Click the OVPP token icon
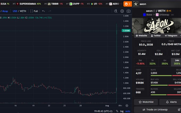The width and height of the screenshot is (181, 113). (x=71, y=4)
